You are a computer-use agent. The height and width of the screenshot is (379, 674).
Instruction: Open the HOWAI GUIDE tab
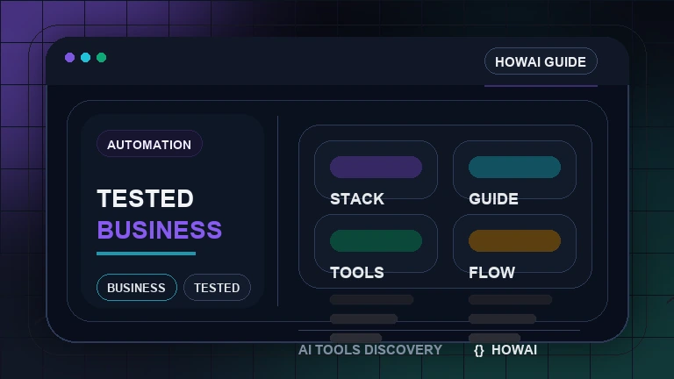541,61
